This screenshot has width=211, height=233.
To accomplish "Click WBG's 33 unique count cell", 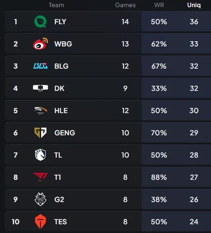I will point(194,44).
